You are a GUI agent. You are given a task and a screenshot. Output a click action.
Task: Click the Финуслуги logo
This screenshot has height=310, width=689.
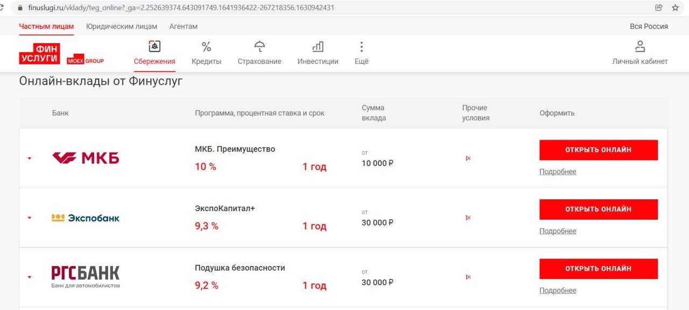point(40,54)
